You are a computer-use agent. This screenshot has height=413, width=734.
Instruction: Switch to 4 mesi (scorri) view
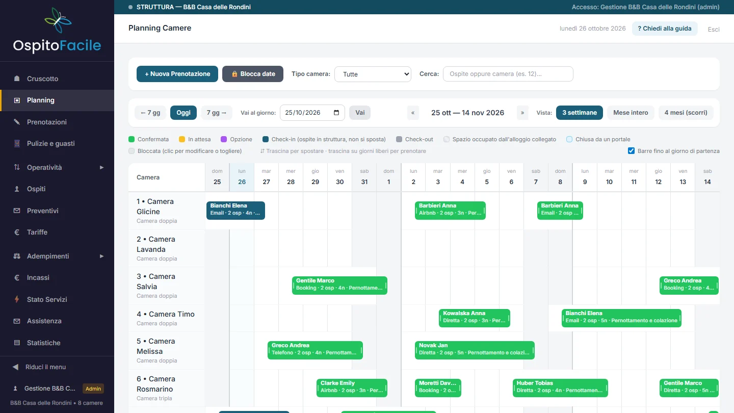tap(686, 113)
